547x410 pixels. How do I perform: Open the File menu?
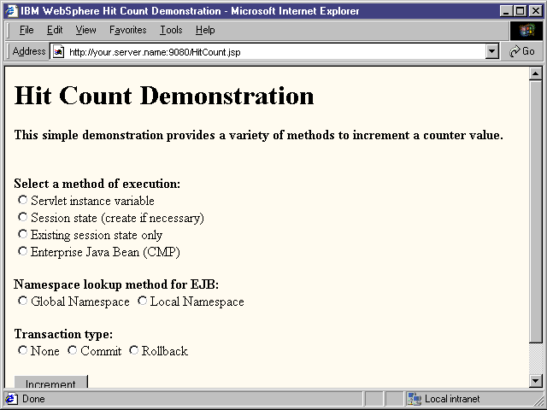26,30
